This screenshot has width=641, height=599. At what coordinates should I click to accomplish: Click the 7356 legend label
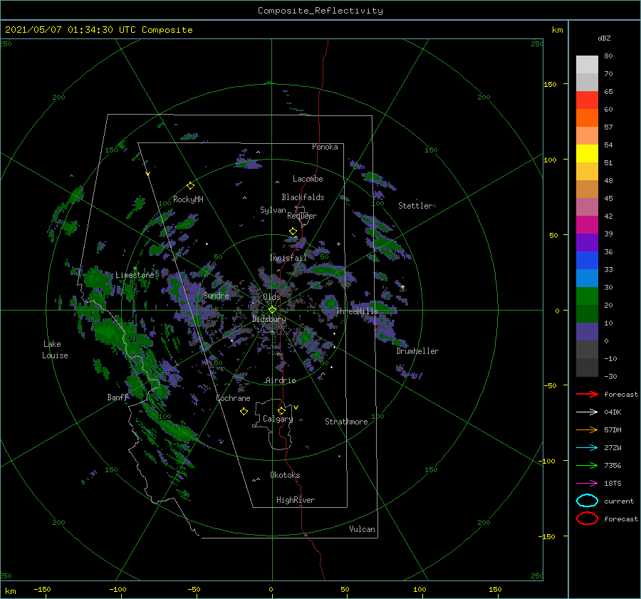pyautogui.click(x=613, y=465)
